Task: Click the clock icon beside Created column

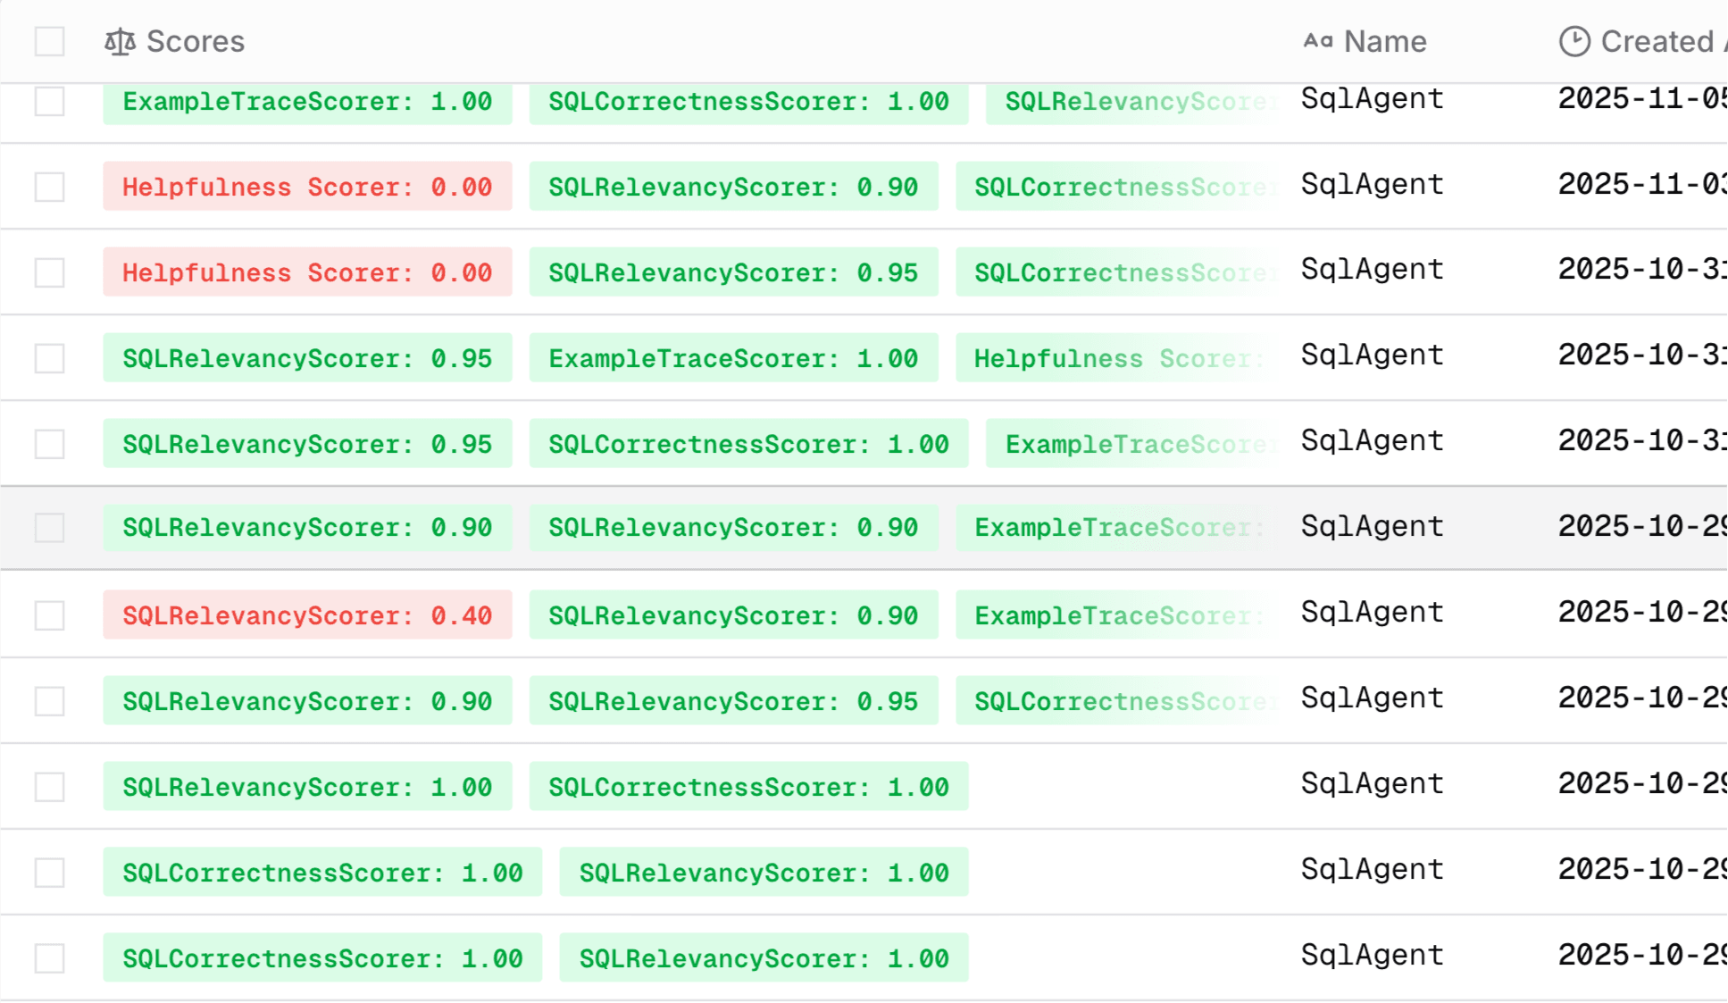Action: pyautogui.click(x=1574, y=42)
